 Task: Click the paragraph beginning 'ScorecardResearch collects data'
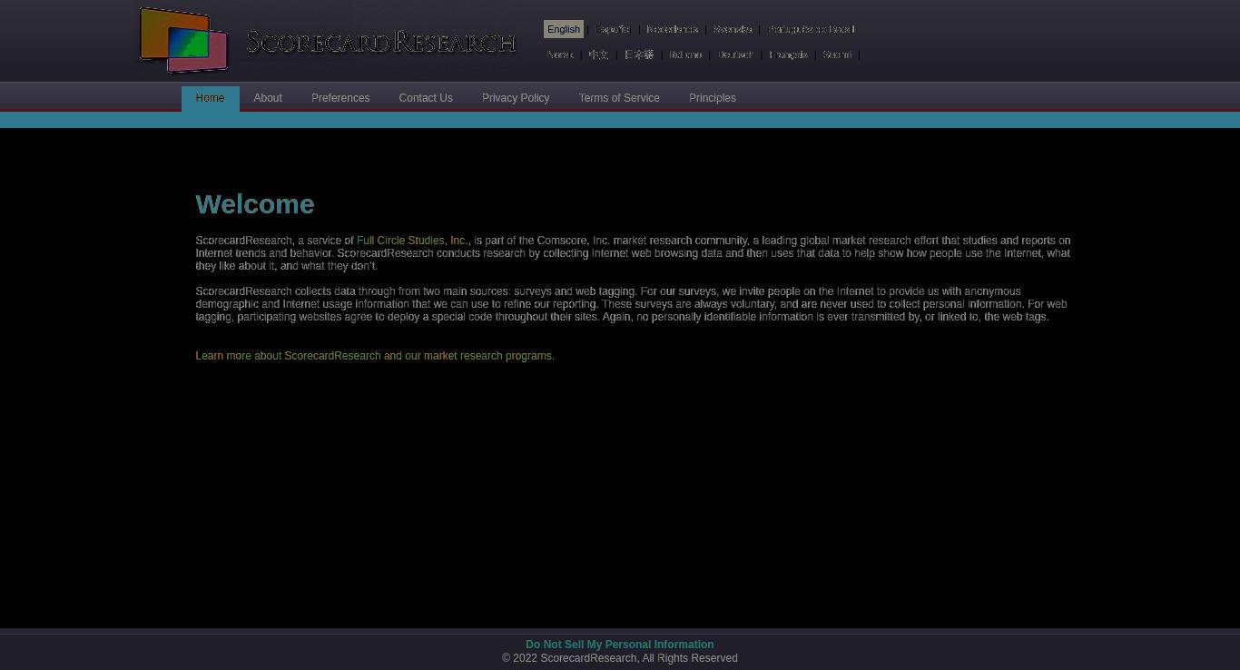pyautogui.click(x=633, y=304)
